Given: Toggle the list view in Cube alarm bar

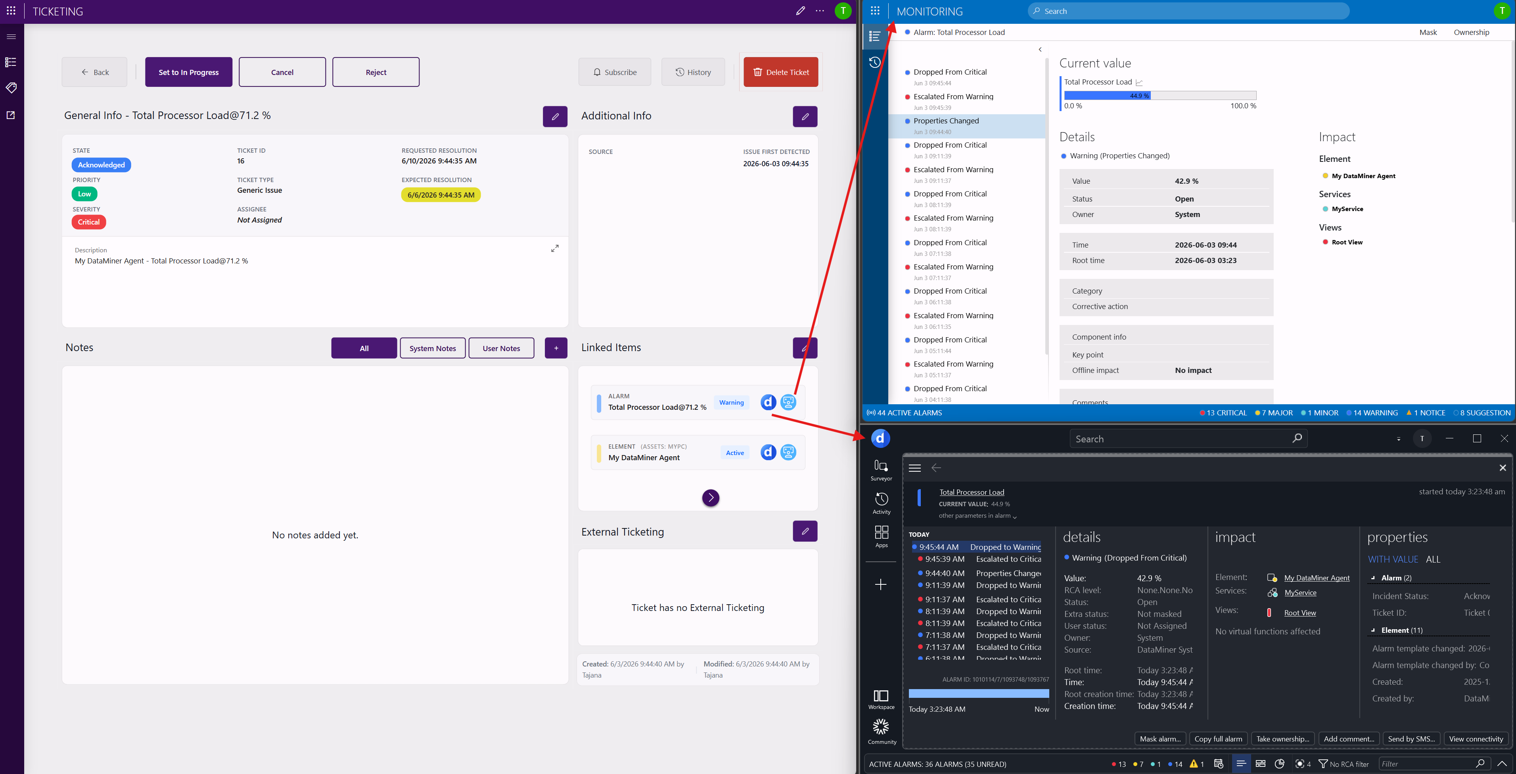Looking at the screenshot, I should click(x=1241, y=763).
